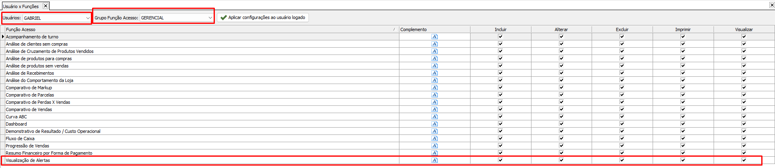Toggle Excluir checkbox for Dashboard row

622,124
